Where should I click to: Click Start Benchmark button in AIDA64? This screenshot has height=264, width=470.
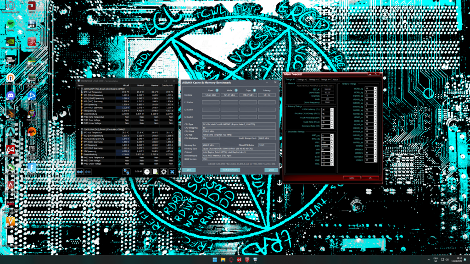pos(230,170)
